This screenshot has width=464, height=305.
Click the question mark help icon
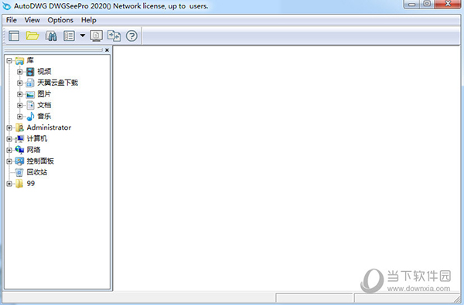tap(131, 36)
